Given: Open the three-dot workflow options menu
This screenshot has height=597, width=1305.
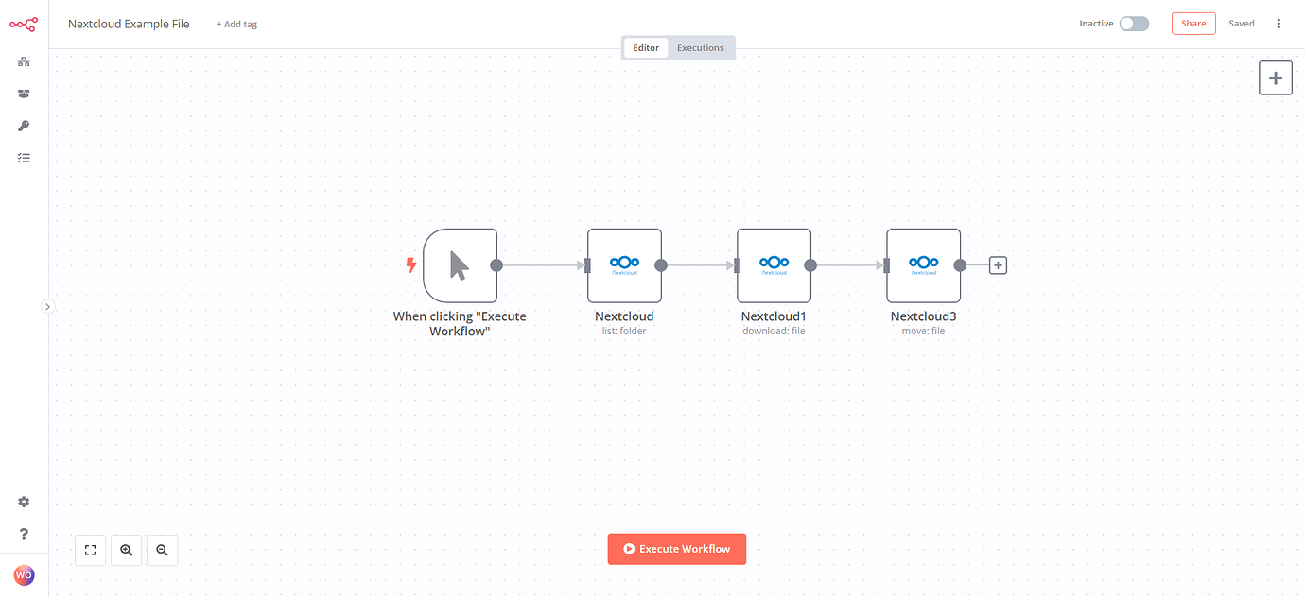Looking at the screenshot, I should (1279, 23).
